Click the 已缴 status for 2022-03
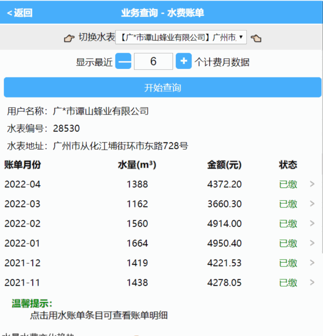 (x=288, y=204)
